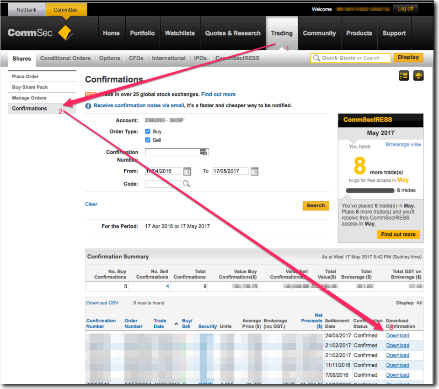Click the Download CSV link

(102, 303)
